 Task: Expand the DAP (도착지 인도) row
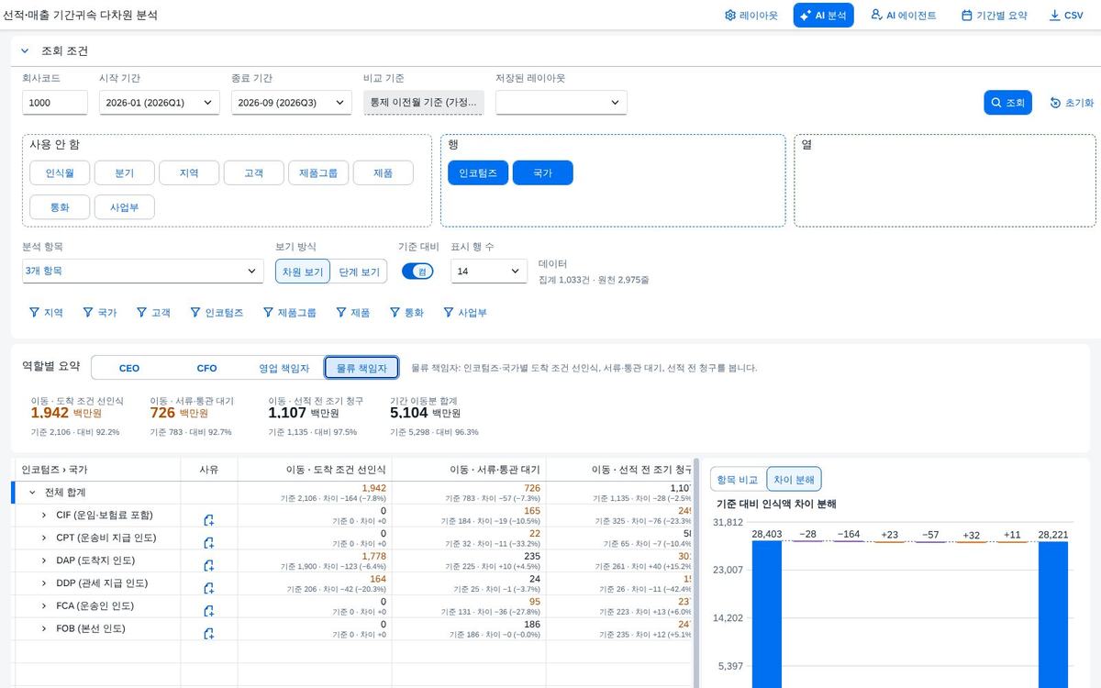coord(43,560)
